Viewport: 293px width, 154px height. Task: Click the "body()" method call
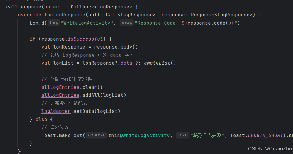(129, 47)
